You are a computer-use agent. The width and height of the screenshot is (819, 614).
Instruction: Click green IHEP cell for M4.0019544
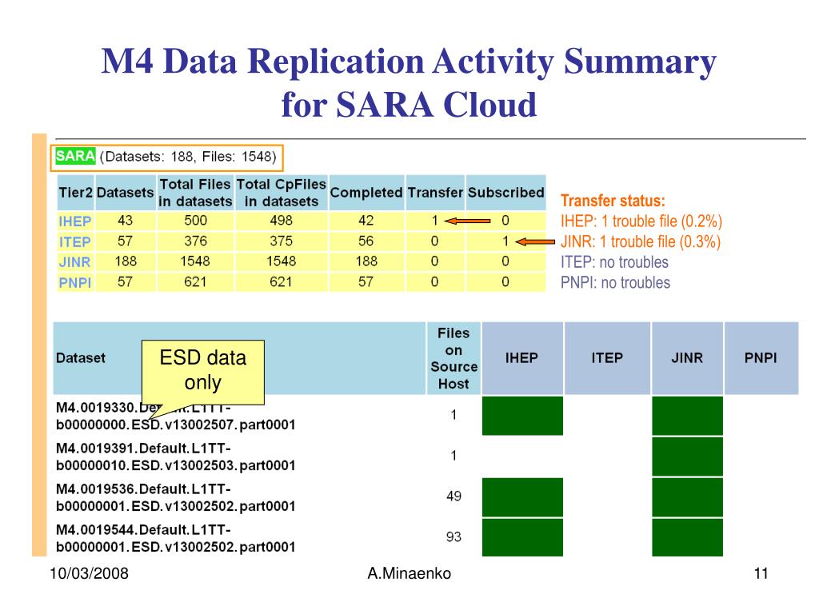tap(522, 537)
